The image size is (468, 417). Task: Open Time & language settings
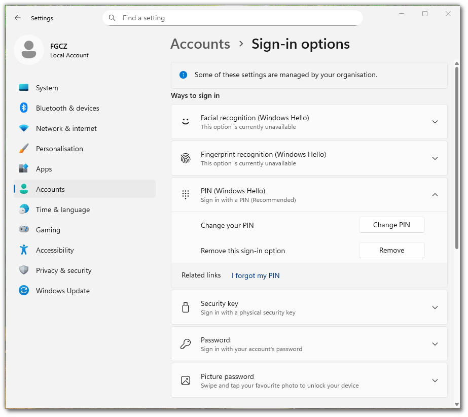point(85,210)
